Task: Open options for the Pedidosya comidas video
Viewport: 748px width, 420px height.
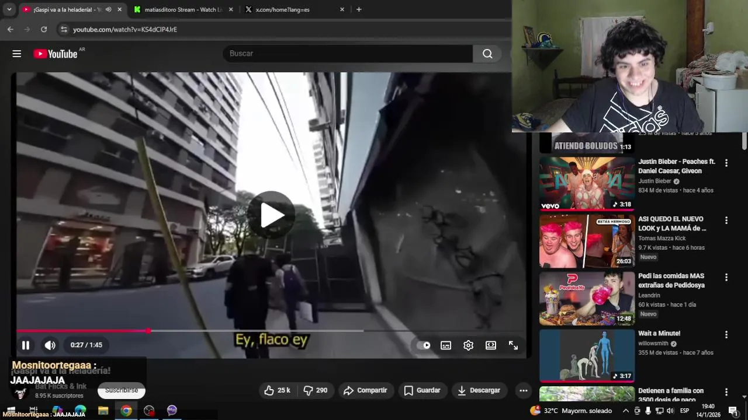Action: [726, 278]
